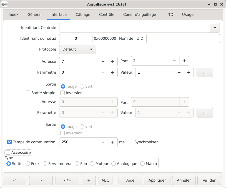Click the minus button for Valeur
226x188 pixels.
pyautogui.click(x=179, y=72)
